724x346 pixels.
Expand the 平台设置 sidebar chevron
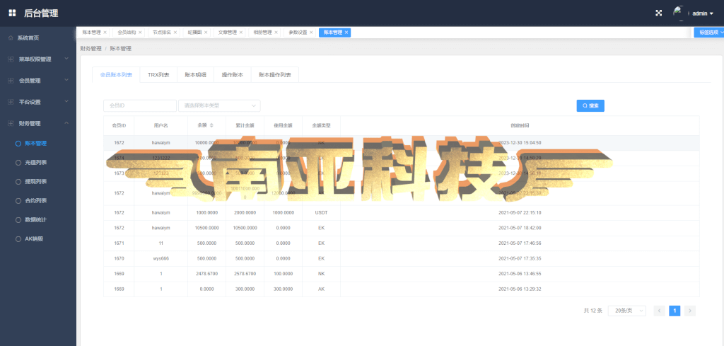coord(66,101)
